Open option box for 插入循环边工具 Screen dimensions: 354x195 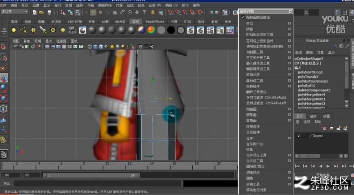[x=289, y=63]
